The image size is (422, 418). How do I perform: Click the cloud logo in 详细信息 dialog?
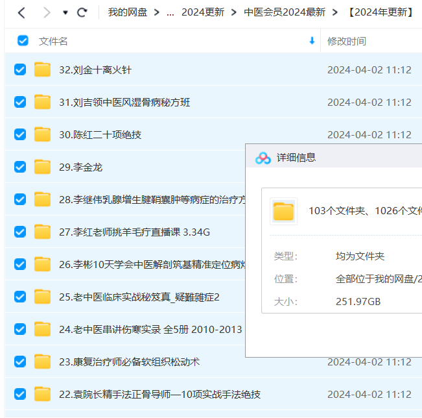pos(263,158)
